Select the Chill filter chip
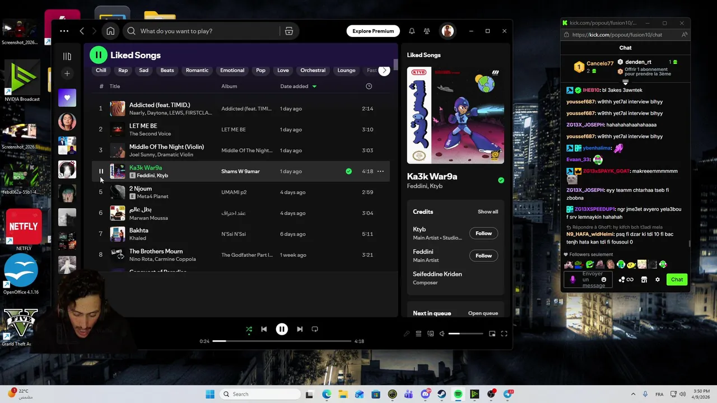 101,71
